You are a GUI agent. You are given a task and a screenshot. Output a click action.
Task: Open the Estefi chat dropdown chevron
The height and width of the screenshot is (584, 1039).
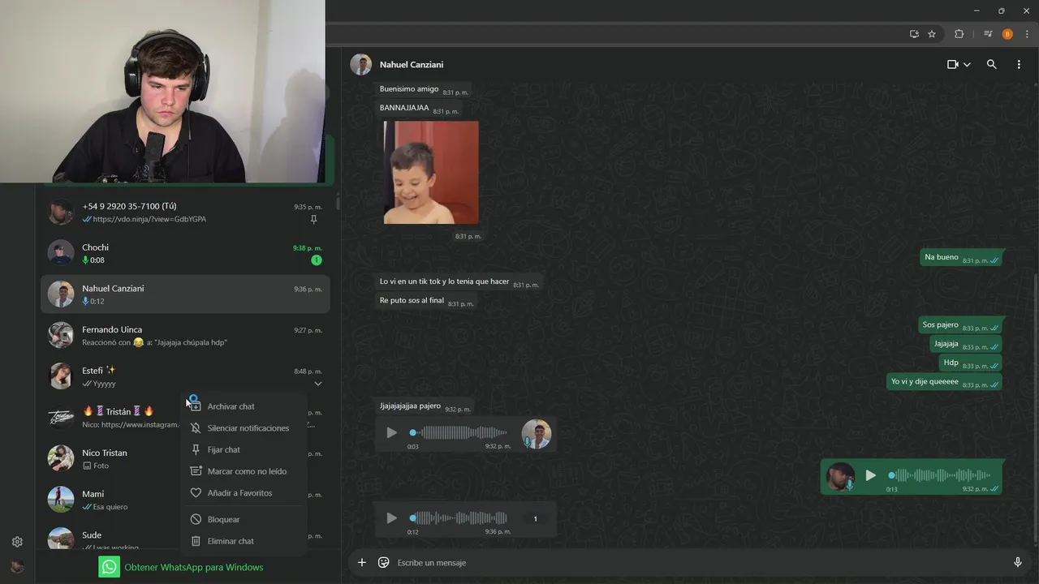(318, 384)
